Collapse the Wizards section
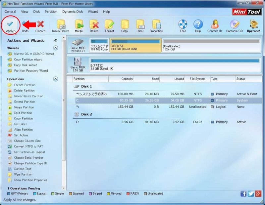The image size is (265, 205). [56, 48]
